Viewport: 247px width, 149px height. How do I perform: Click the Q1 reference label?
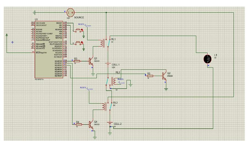pyautogui.click(x=96, y=58)
